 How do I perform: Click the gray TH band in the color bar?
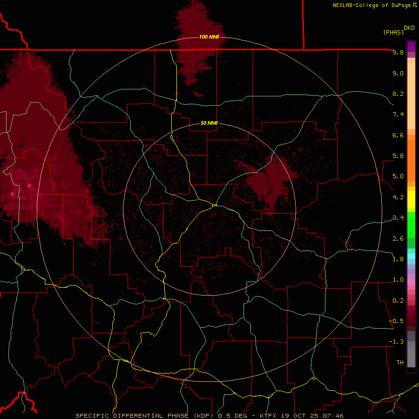pyautogui.click(x=411, y=358)
